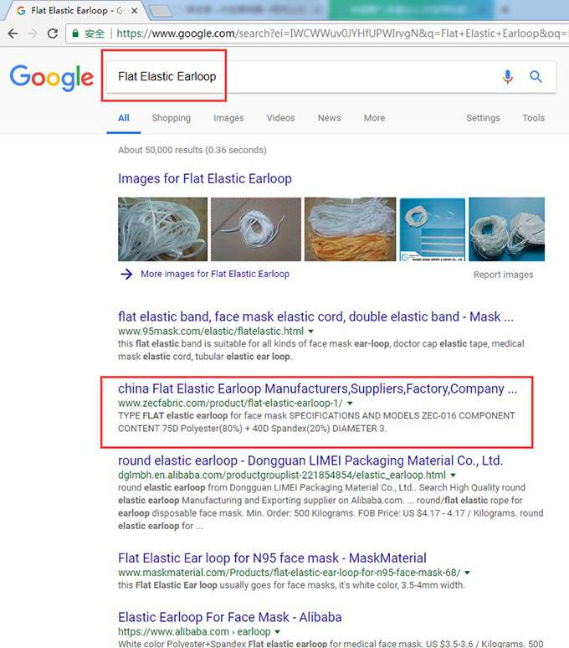Image resolution: width=569 pixels, height=648 pixels.
Task: Open the More search categories menu
Action: click(x=374, y=118)
